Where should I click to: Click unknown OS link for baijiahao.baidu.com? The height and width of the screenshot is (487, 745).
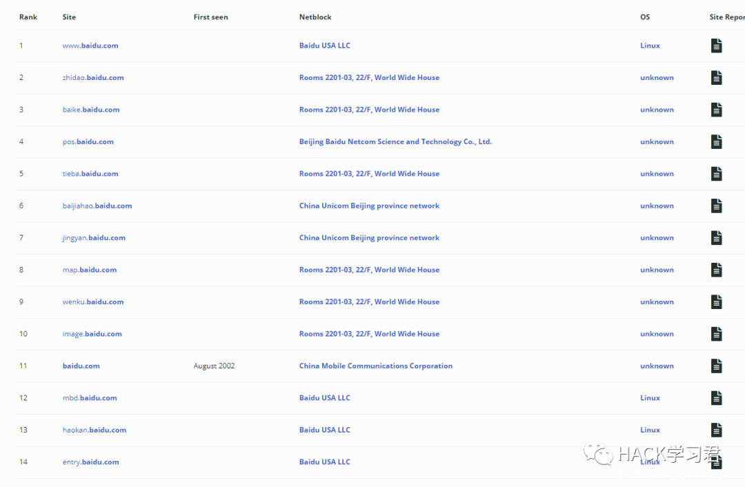pyautogui.click(x=657, y=206)
